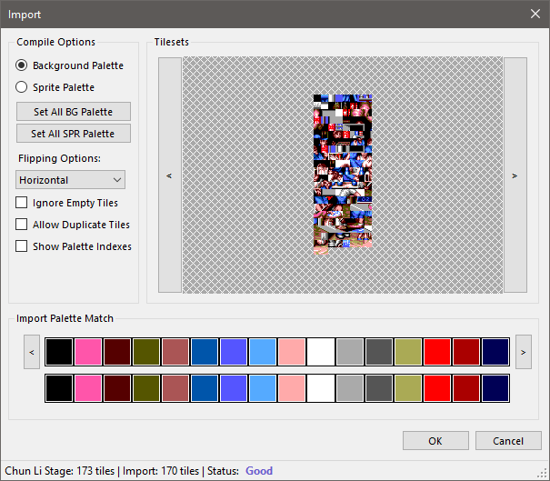Image resolution: width=550 pixels, height=481 pixels.
Task: Select the violet-blue swatch in bottom row
Action: pos(234,388)
